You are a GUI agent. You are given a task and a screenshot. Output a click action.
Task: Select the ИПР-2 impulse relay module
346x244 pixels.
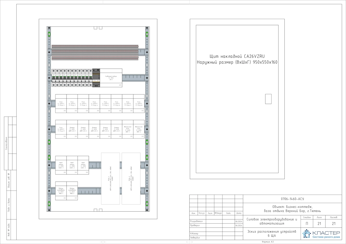(139, 129)
